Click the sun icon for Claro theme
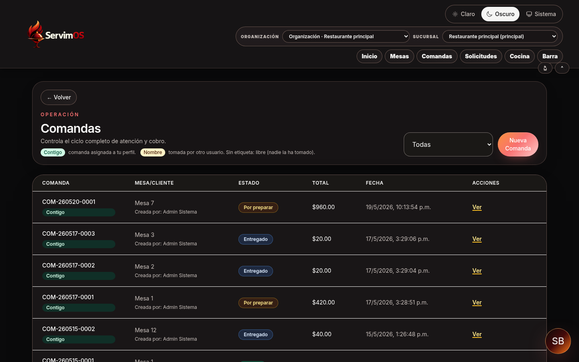The width and height of the screenshot is (579, 362). click(455, 14)
